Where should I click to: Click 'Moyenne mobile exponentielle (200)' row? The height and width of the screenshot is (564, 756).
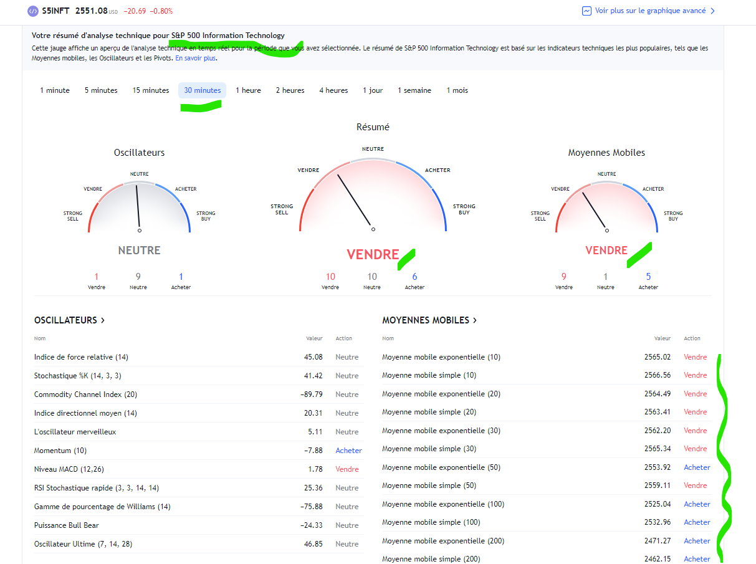pos(547,541)
